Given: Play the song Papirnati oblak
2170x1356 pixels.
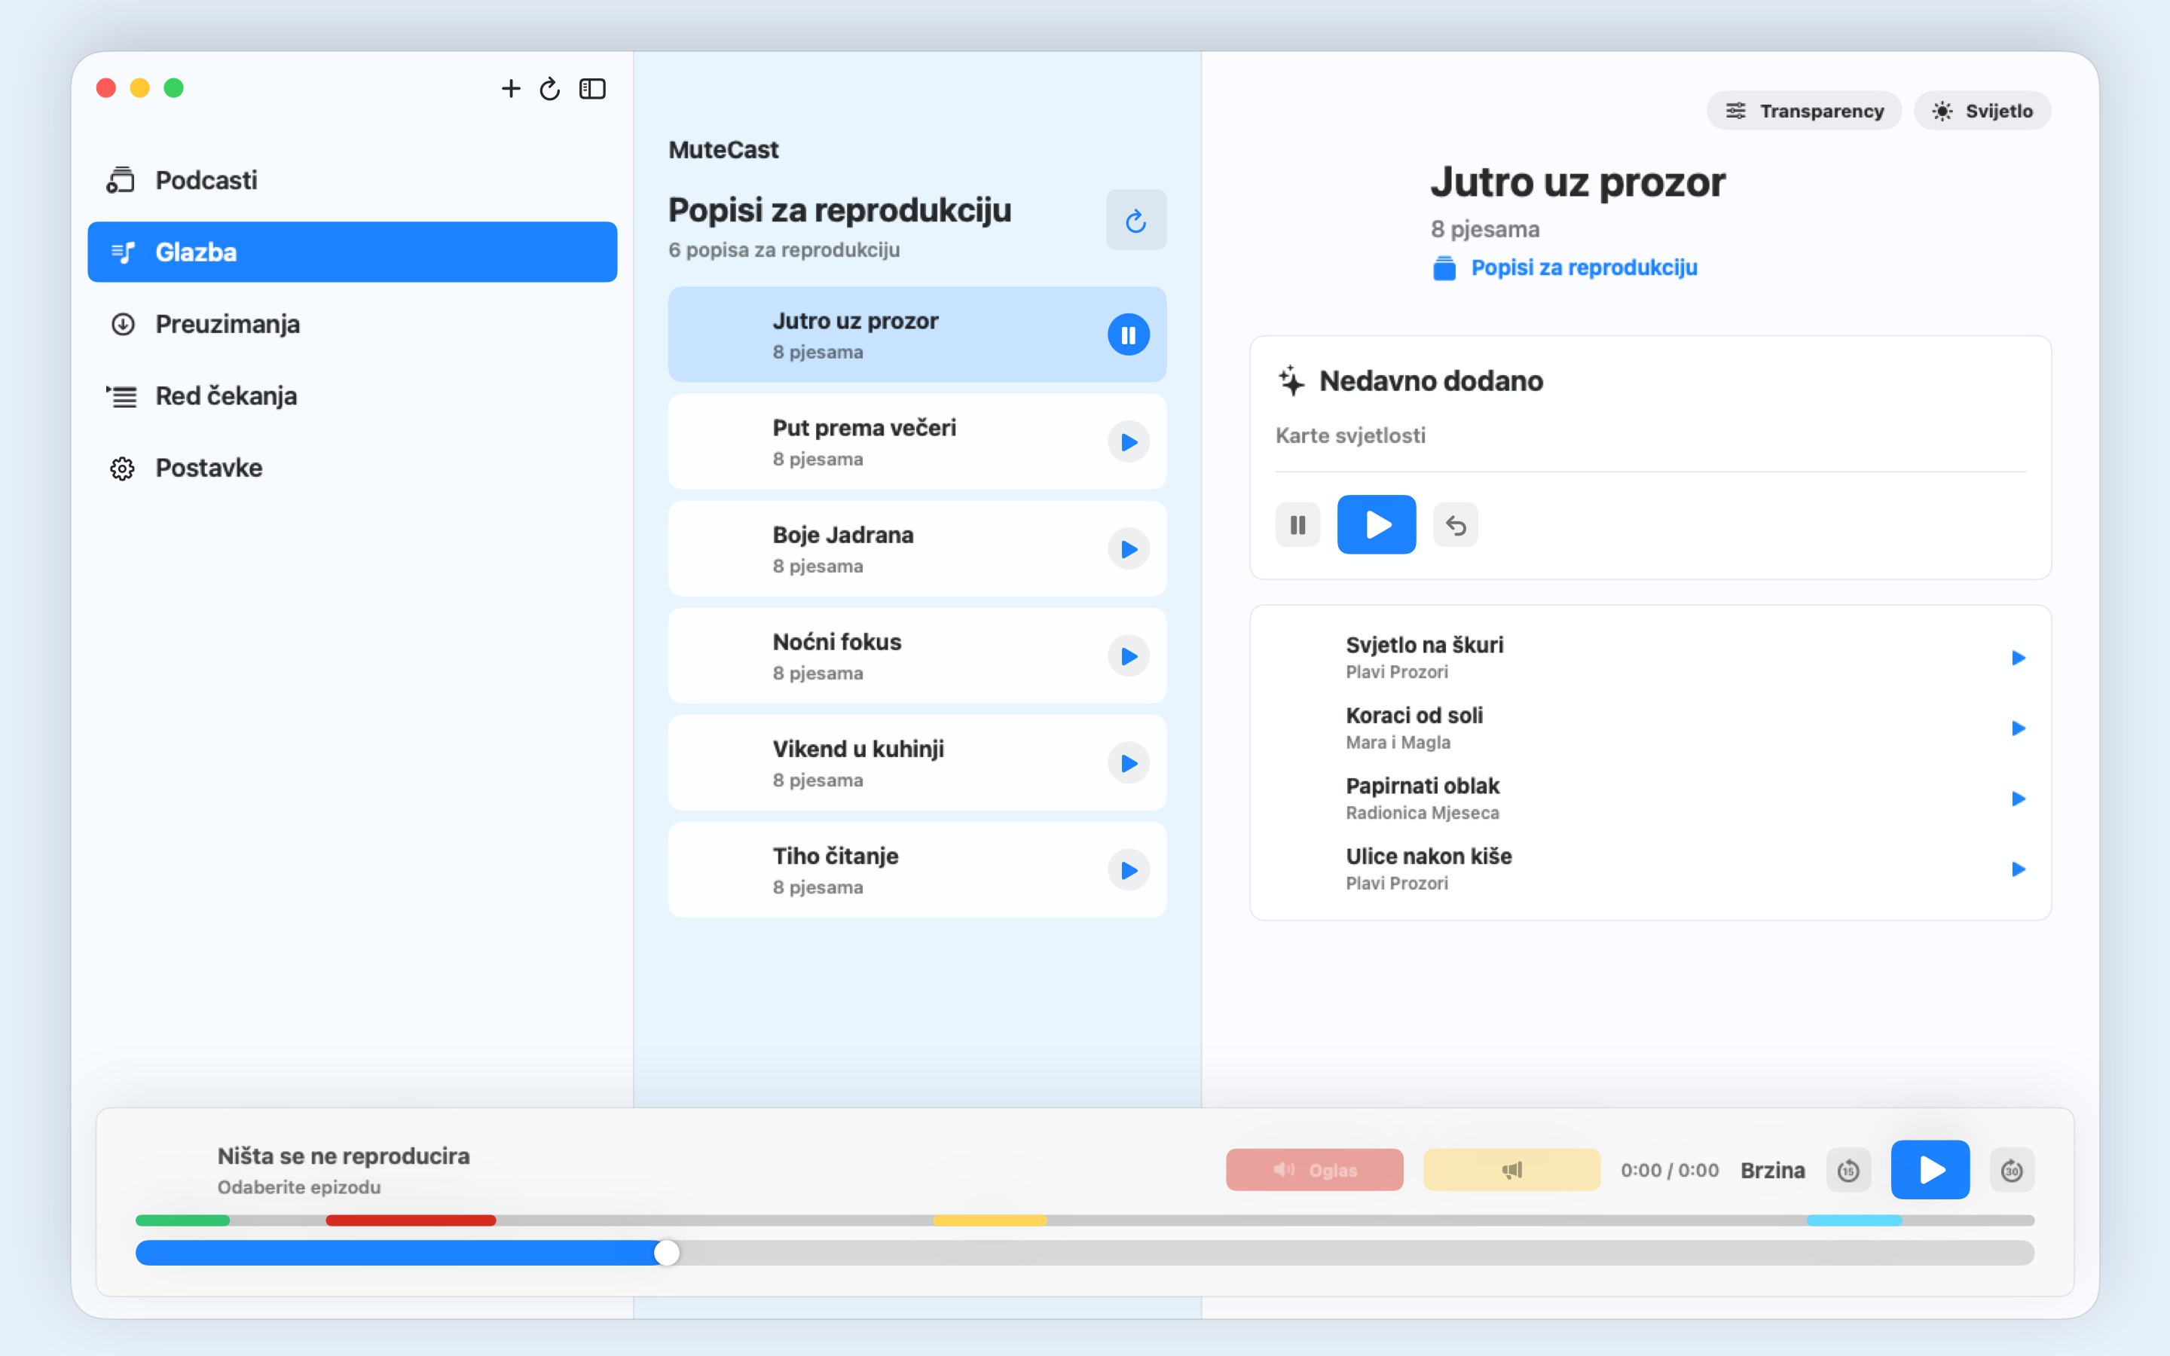Looking at the screenshot, I should 2018,799.
